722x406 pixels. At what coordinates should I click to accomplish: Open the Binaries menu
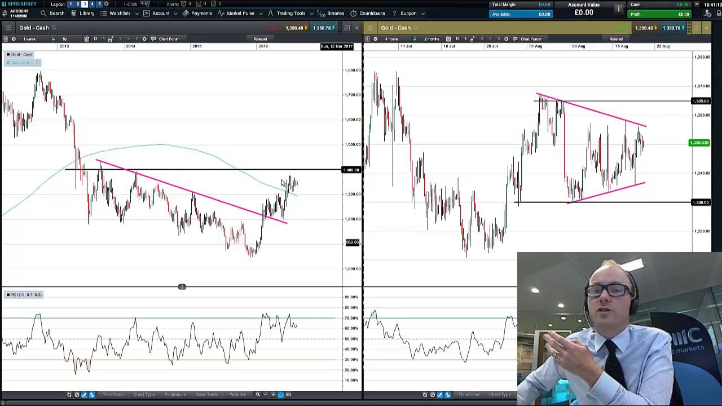coord(331,14)
